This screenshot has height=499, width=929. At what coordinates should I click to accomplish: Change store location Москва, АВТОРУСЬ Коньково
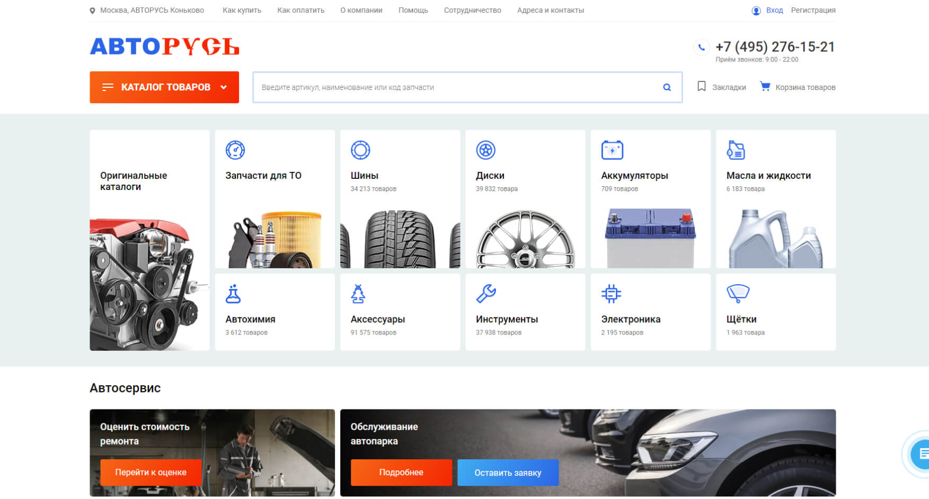(x=152, y=11)
